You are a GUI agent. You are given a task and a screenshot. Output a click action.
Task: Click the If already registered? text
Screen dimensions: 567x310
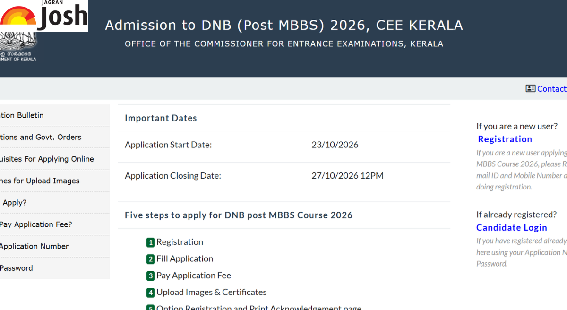tap(516, 215)
